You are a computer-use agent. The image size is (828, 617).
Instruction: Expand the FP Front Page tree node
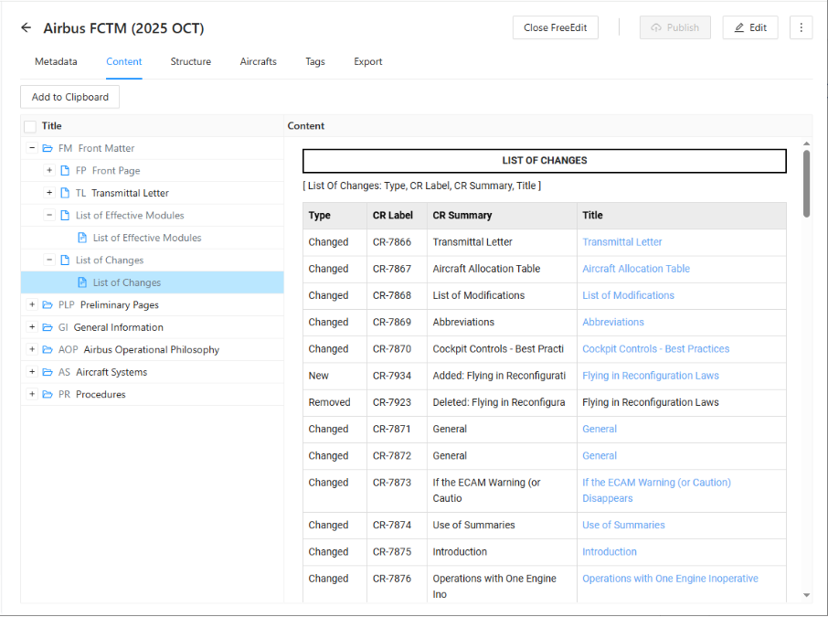point(48,170)
